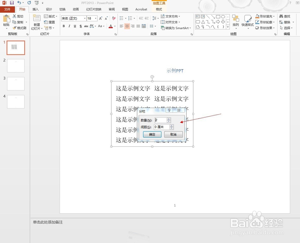Select the Rectangle shape in shapes gallery
This screenshot has height=243, width=300.
tap(218, 17)
